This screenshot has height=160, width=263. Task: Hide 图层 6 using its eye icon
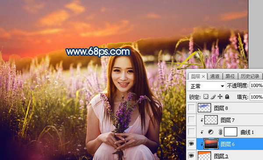point(192,144)
